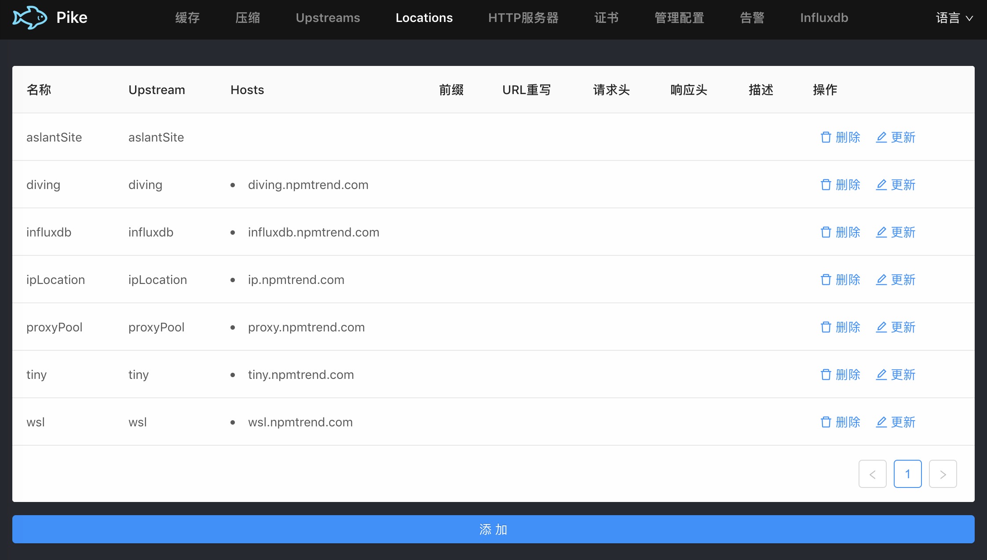This screenshot has height=560, width=987.
Task: Click the trash icon in the proxyPool row
Action: (x=826, y=327)
